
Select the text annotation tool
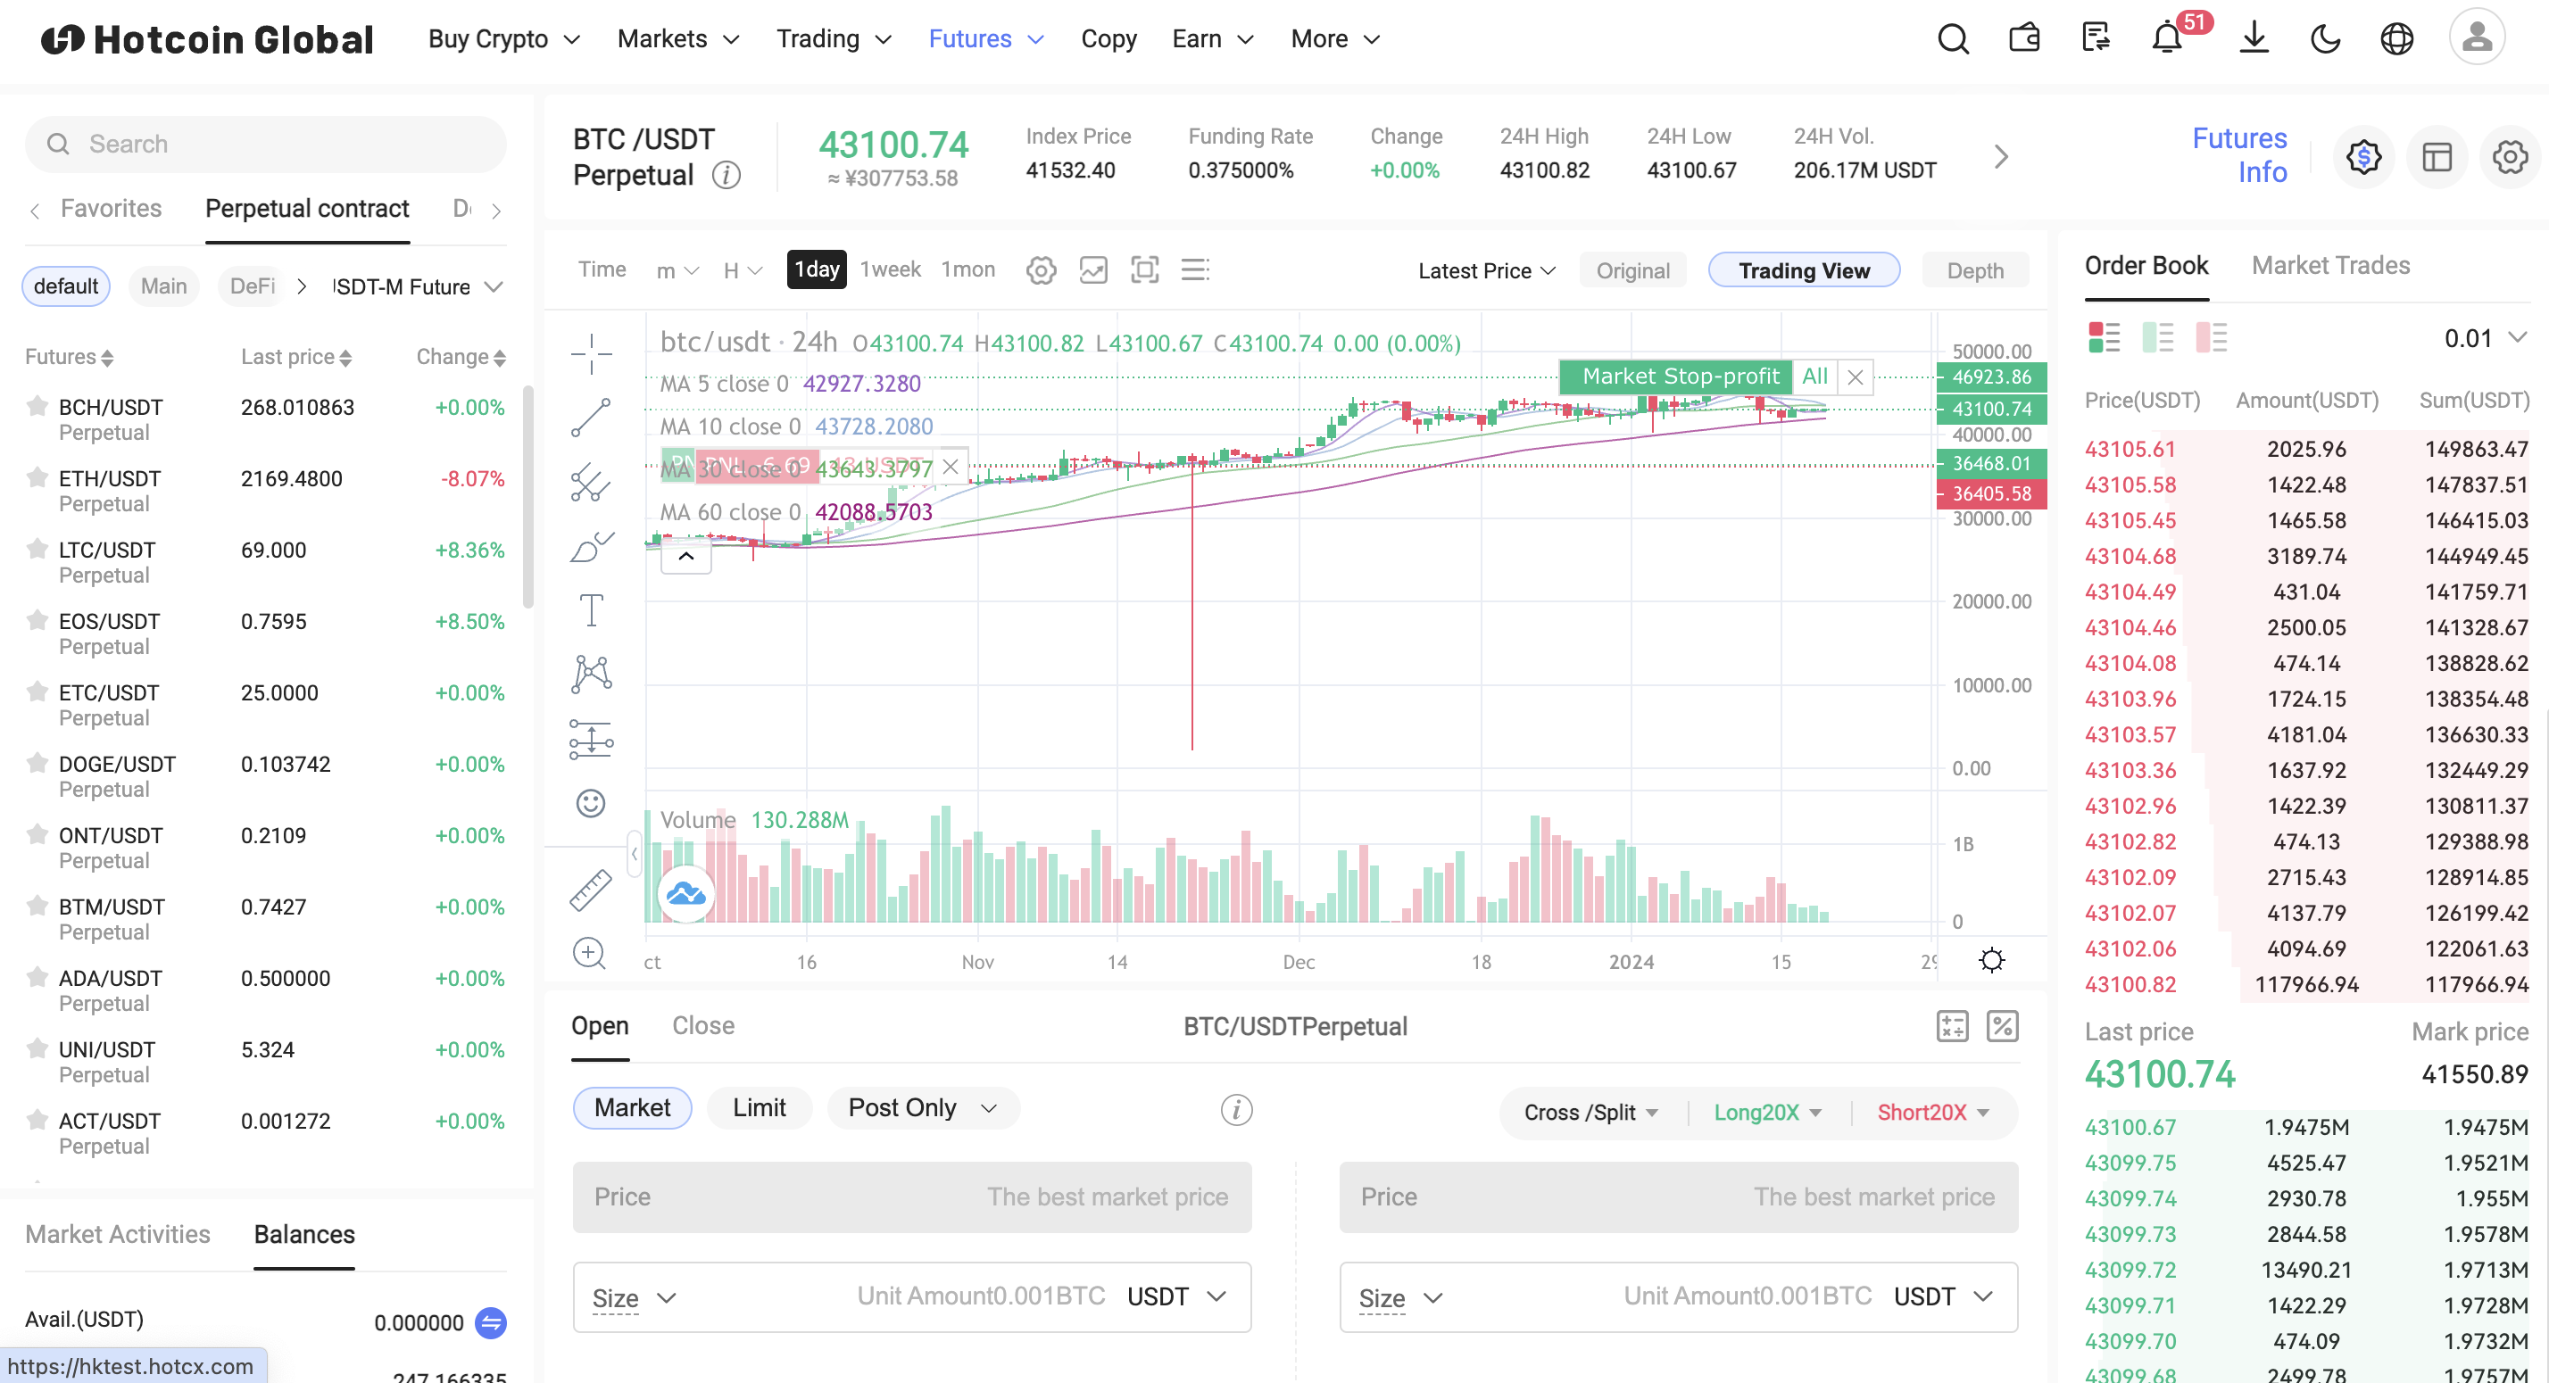[x=591, y=610]
